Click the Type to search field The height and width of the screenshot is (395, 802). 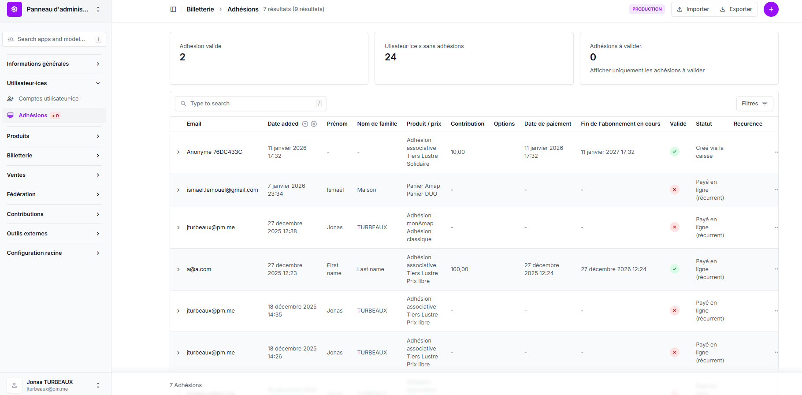coord(251,104)
